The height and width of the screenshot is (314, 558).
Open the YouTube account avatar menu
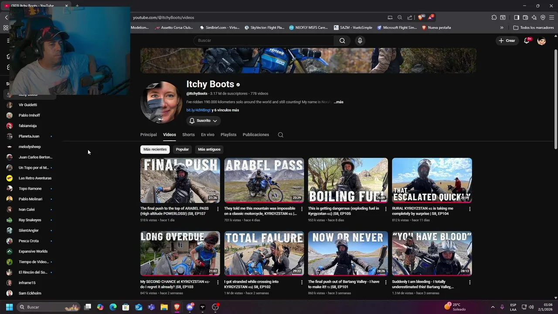click(541, 41)
